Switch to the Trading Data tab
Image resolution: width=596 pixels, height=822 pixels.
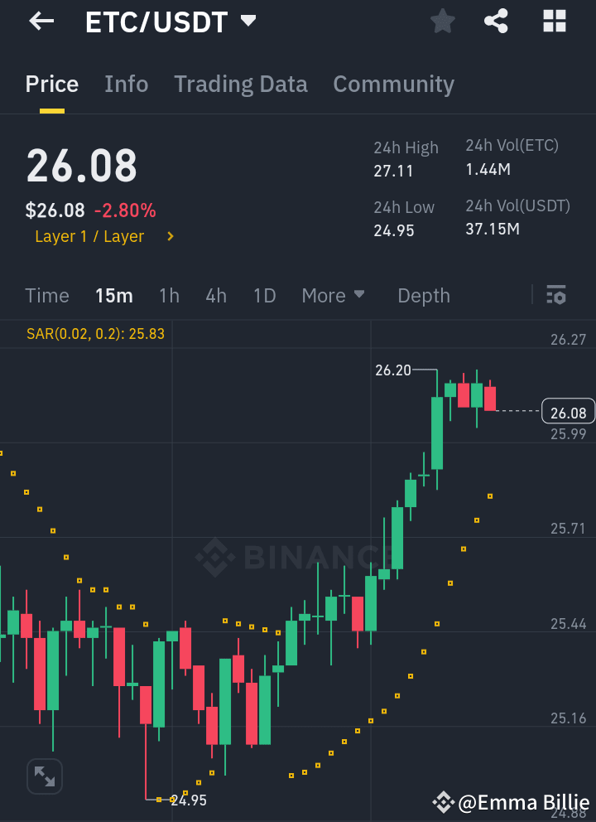(x=240, y=84)
